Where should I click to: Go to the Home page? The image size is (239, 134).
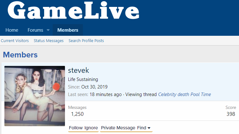pos(12,30)
